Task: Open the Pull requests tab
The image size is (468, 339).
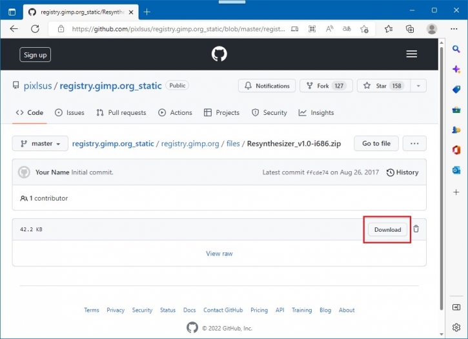Action: pyautogui.click(x=121, y=112)
